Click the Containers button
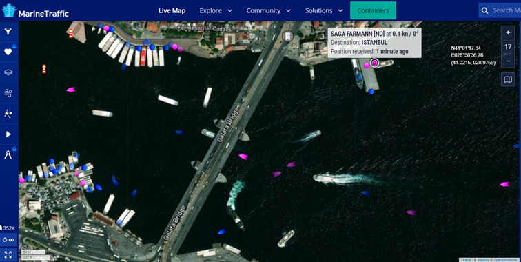Screen dimensions: 521x262 coord(373,10)
